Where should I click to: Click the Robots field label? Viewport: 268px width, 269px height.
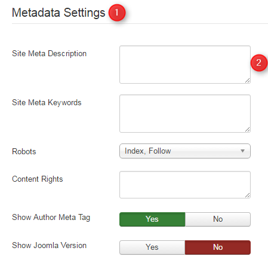click(x=24, y=151)
